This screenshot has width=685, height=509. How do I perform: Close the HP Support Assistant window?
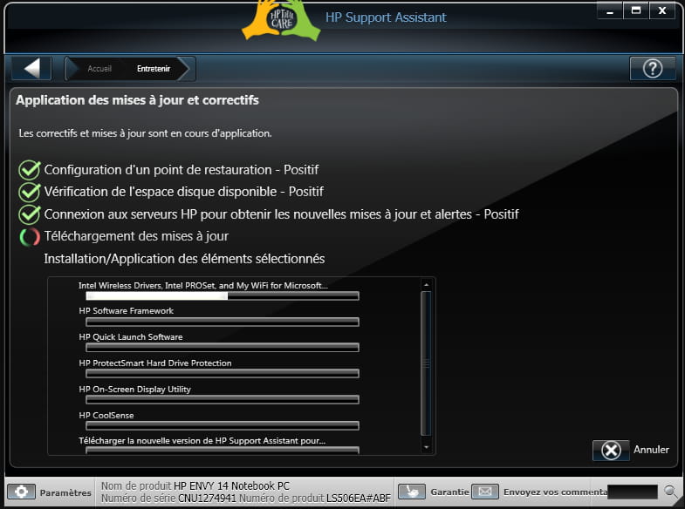(x=662, y=10)
